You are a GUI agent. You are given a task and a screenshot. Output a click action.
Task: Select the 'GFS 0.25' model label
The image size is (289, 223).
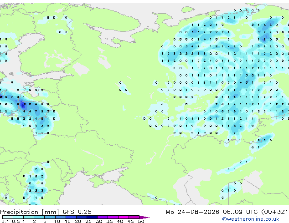[77, 212]
